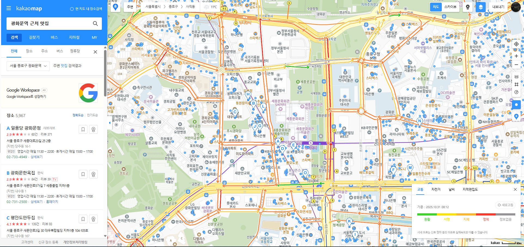Switch to 지적편집도 tab in layer panel
524x247 pixels.
(x=470, y=189)
